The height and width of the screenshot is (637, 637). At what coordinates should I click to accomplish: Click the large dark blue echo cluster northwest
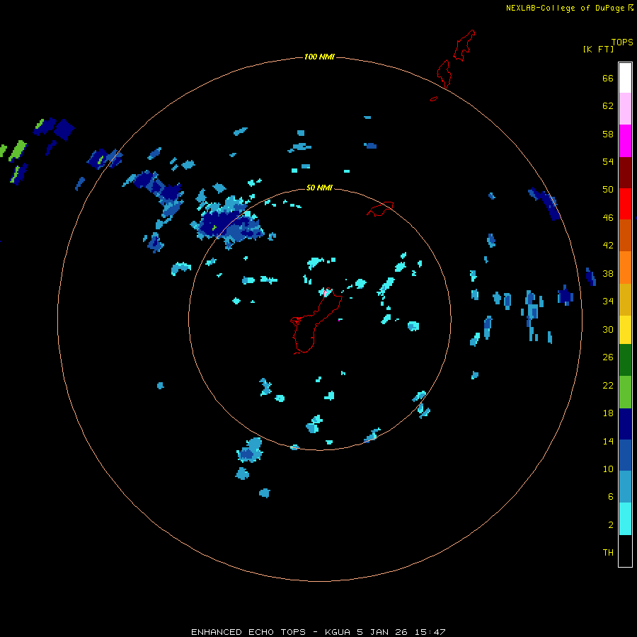click(x=227, y=224)
